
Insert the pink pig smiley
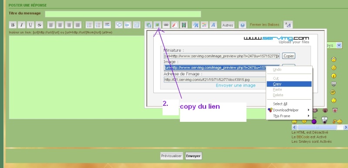click(x=335, y=110)
